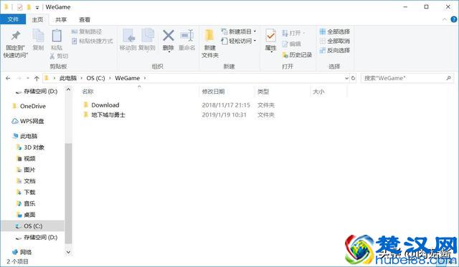Click Copy Path (复制路径) in ribbon
459x267 pixels.
(x=87, y=31)
